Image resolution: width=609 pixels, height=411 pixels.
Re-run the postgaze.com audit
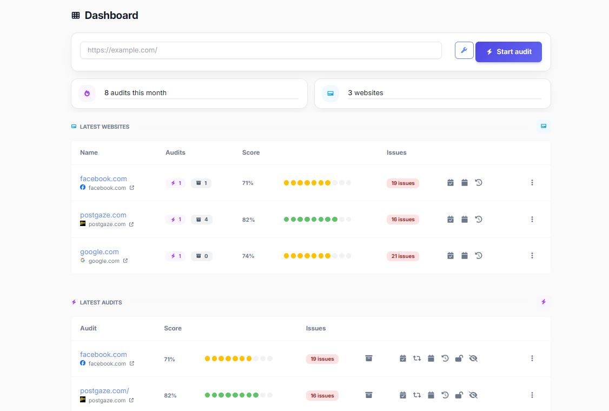point(417,395)
